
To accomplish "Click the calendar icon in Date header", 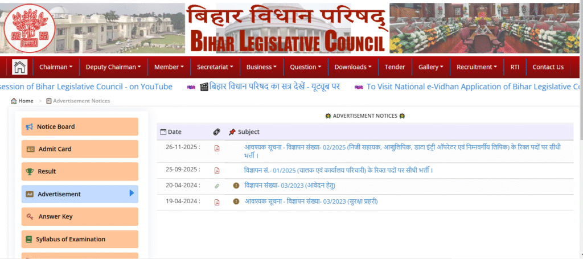I will [x=163, y=132].
